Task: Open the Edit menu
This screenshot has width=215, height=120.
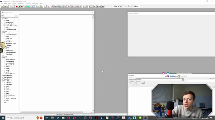Action: point(5,4)
